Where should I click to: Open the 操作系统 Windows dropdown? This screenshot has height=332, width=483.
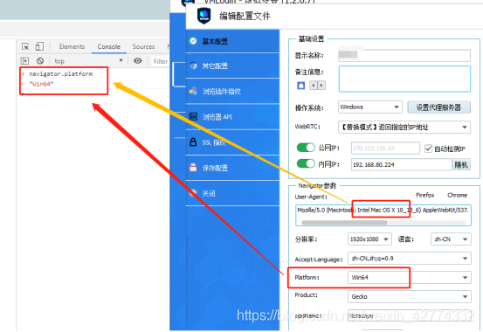tap(370, 107)
